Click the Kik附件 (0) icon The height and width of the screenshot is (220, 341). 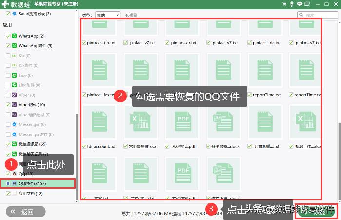click(14, 65)
